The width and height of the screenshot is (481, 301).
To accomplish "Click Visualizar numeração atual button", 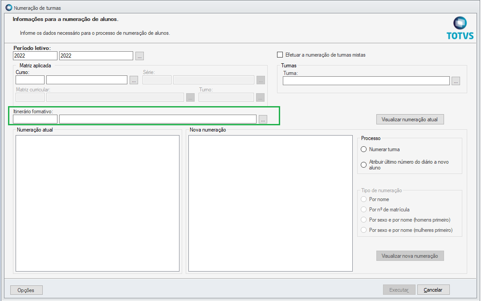I will click(x=410, y=120).
